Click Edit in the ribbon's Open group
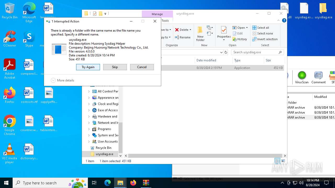The width and height of the screenshot is (335, 188). 238,33
